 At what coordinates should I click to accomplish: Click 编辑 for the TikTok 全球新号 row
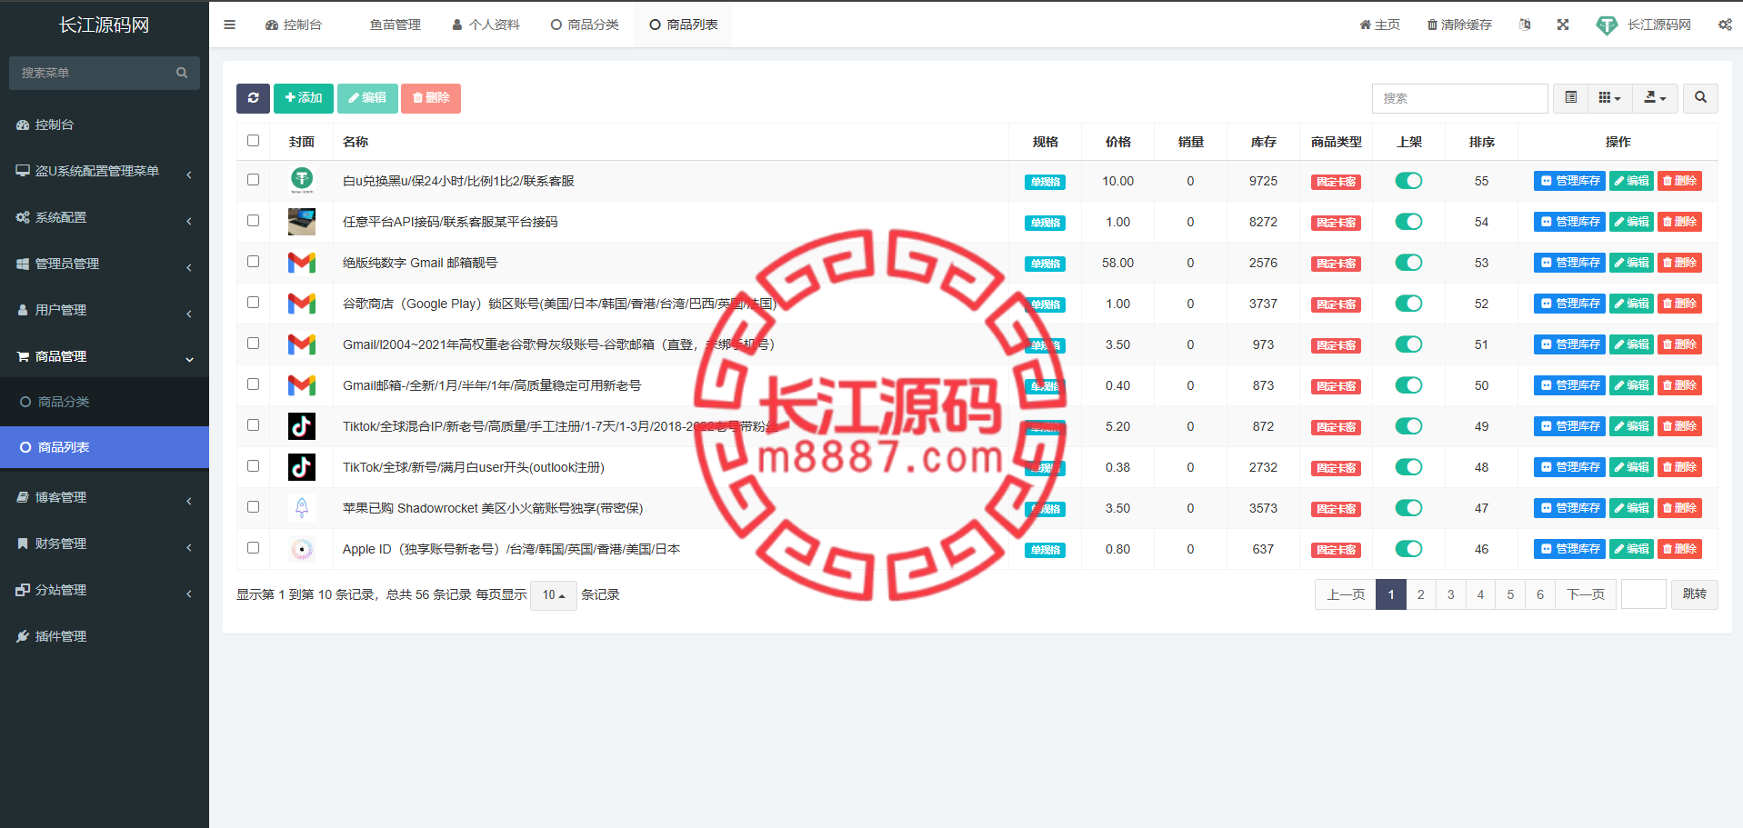click(1631, 467)
